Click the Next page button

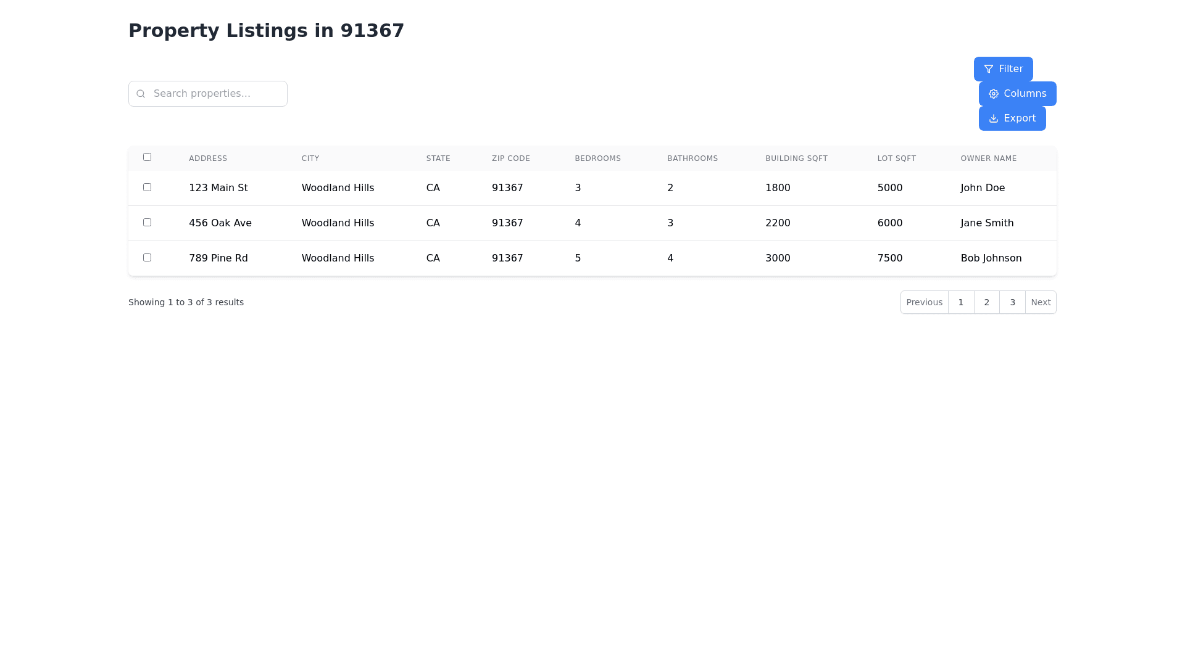click(x=1041, y=302)
